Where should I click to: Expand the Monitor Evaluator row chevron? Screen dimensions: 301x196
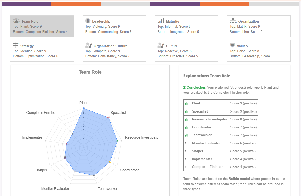click(x=186, y=143)
